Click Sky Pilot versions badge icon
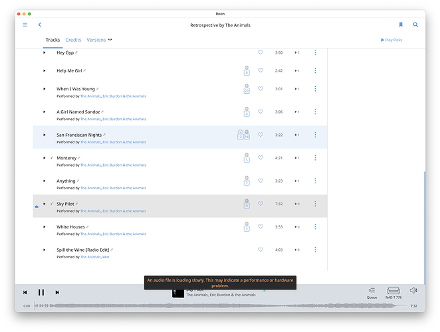440x332 pixels. click(247, 204)
